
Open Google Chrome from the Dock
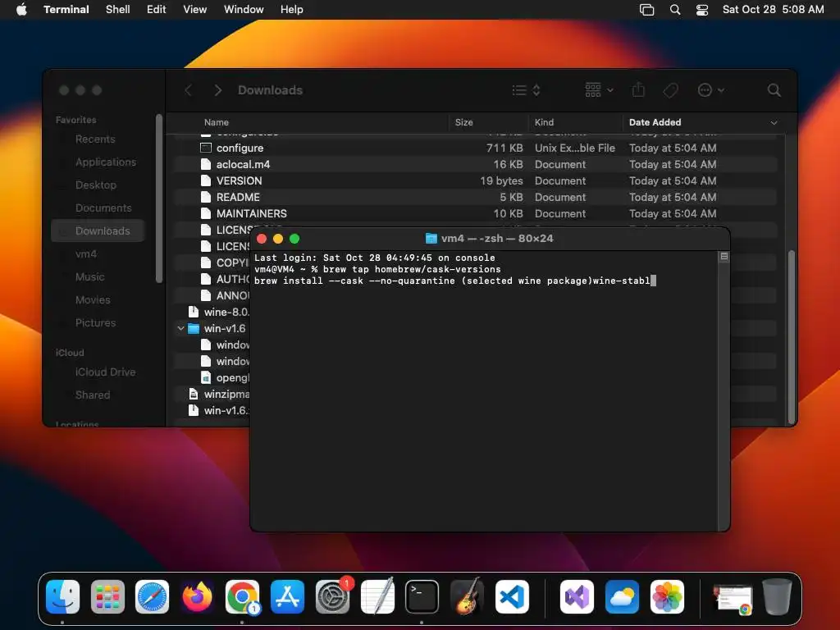point(242,596)
